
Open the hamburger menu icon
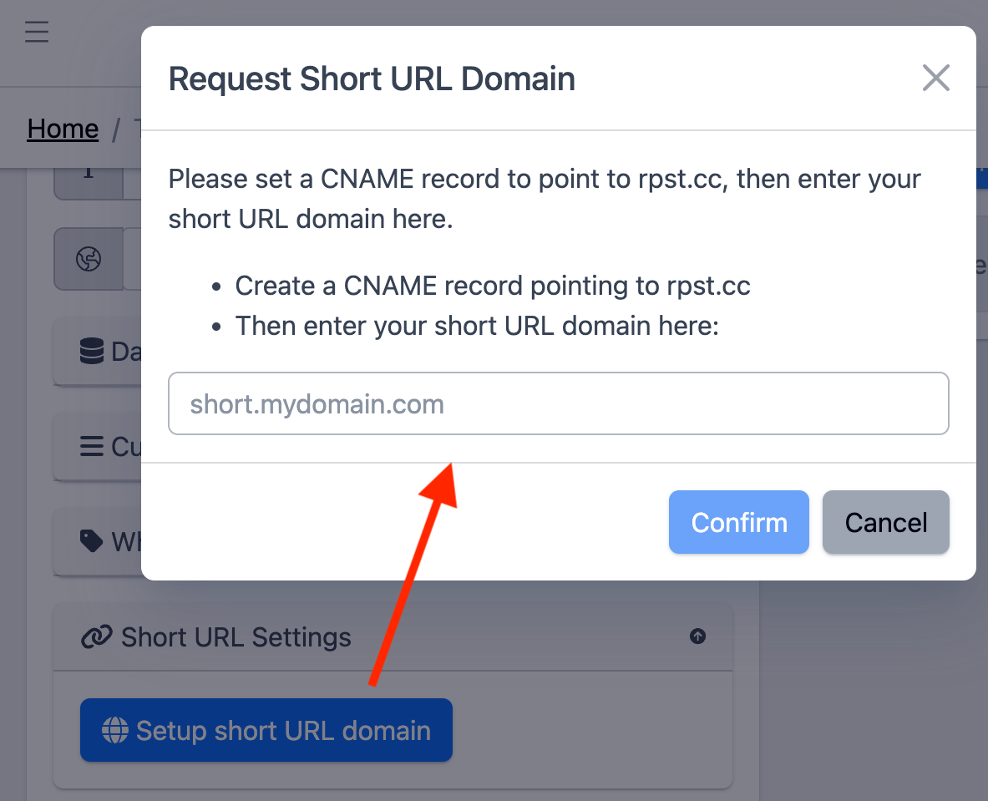(37, 32)
